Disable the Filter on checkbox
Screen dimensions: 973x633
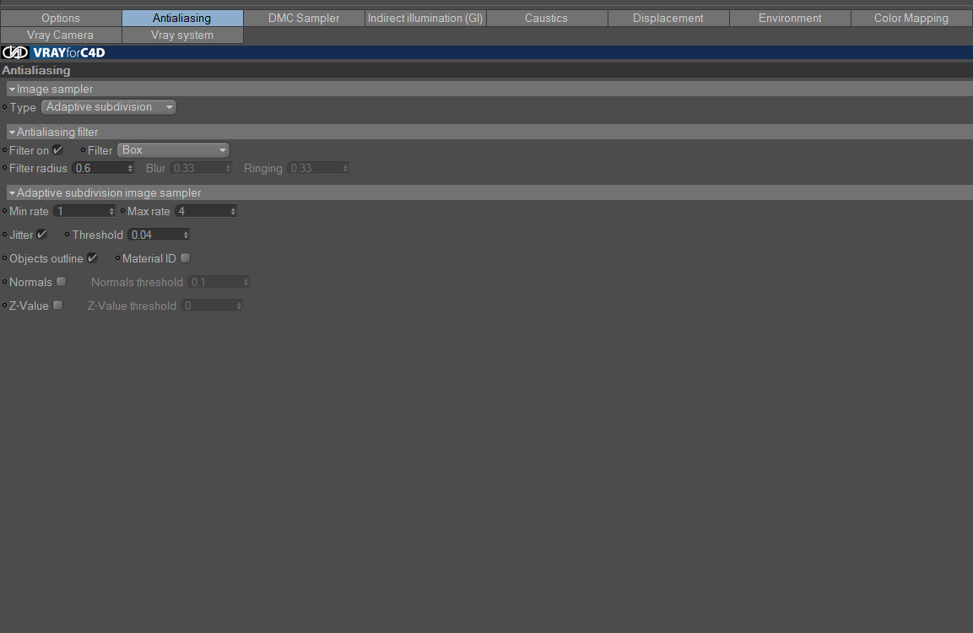coord(57,149)
